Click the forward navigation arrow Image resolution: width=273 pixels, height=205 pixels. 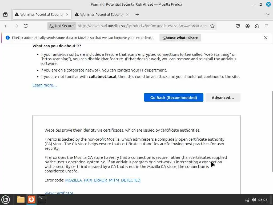tap(16, 26)
